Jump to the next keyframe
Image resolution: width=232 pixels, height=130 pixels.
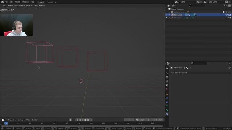click(88, 120)
